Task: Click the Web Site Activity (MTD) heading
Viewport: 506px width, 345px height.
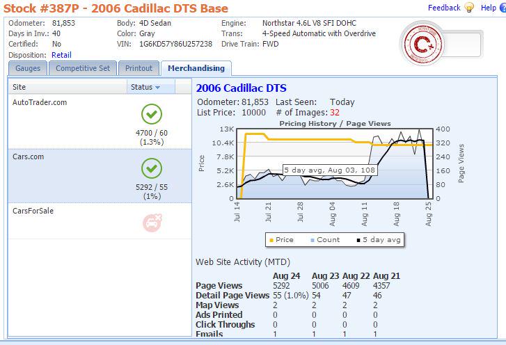Action: [243, 262]
